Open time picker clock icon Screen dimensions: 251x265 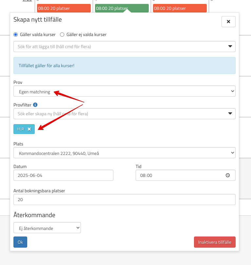[x=228, y=175]
